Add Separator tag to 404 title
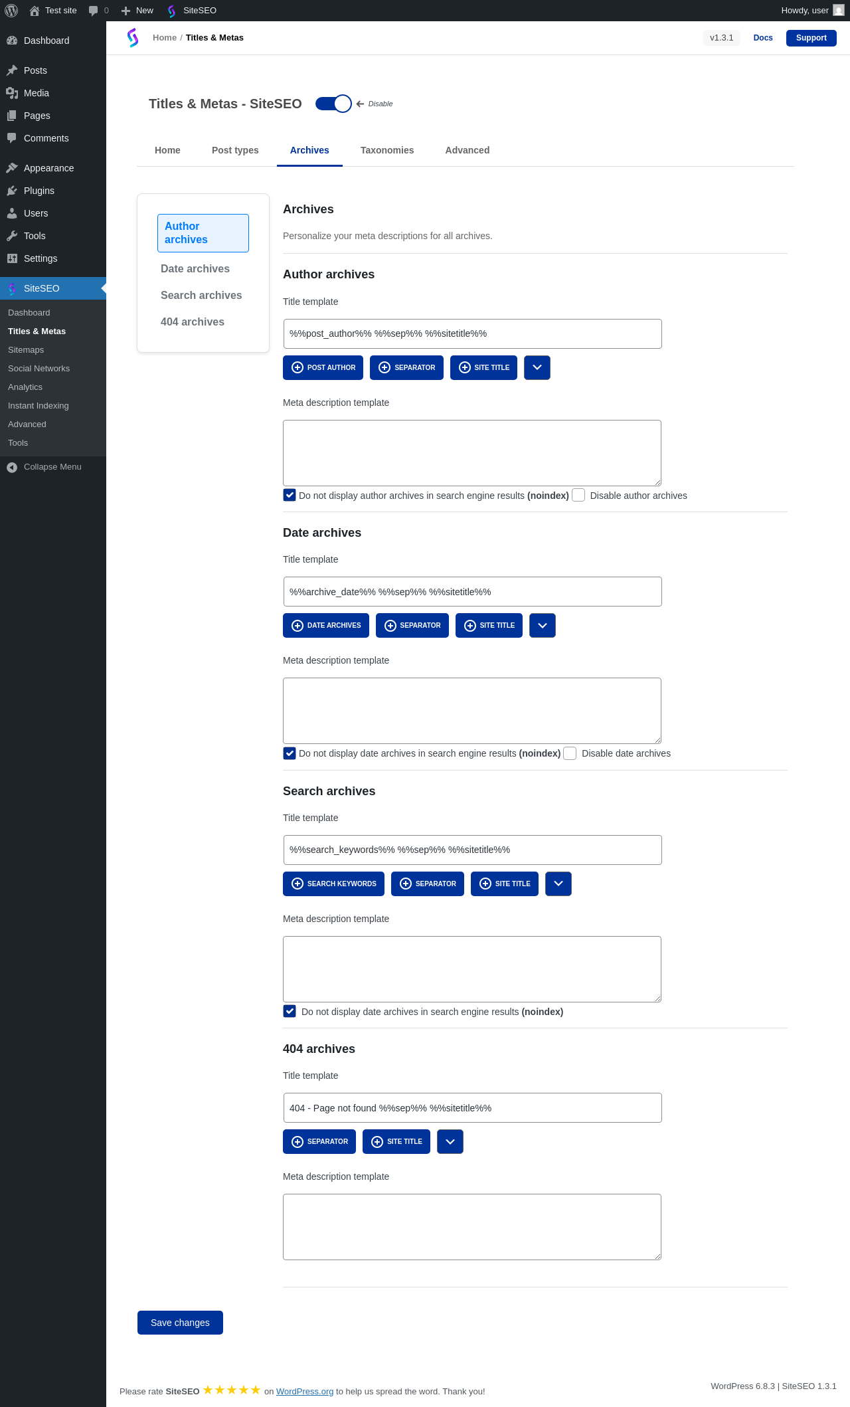The width and height of the screenshot is (850, 1407). click(319, 1141)
